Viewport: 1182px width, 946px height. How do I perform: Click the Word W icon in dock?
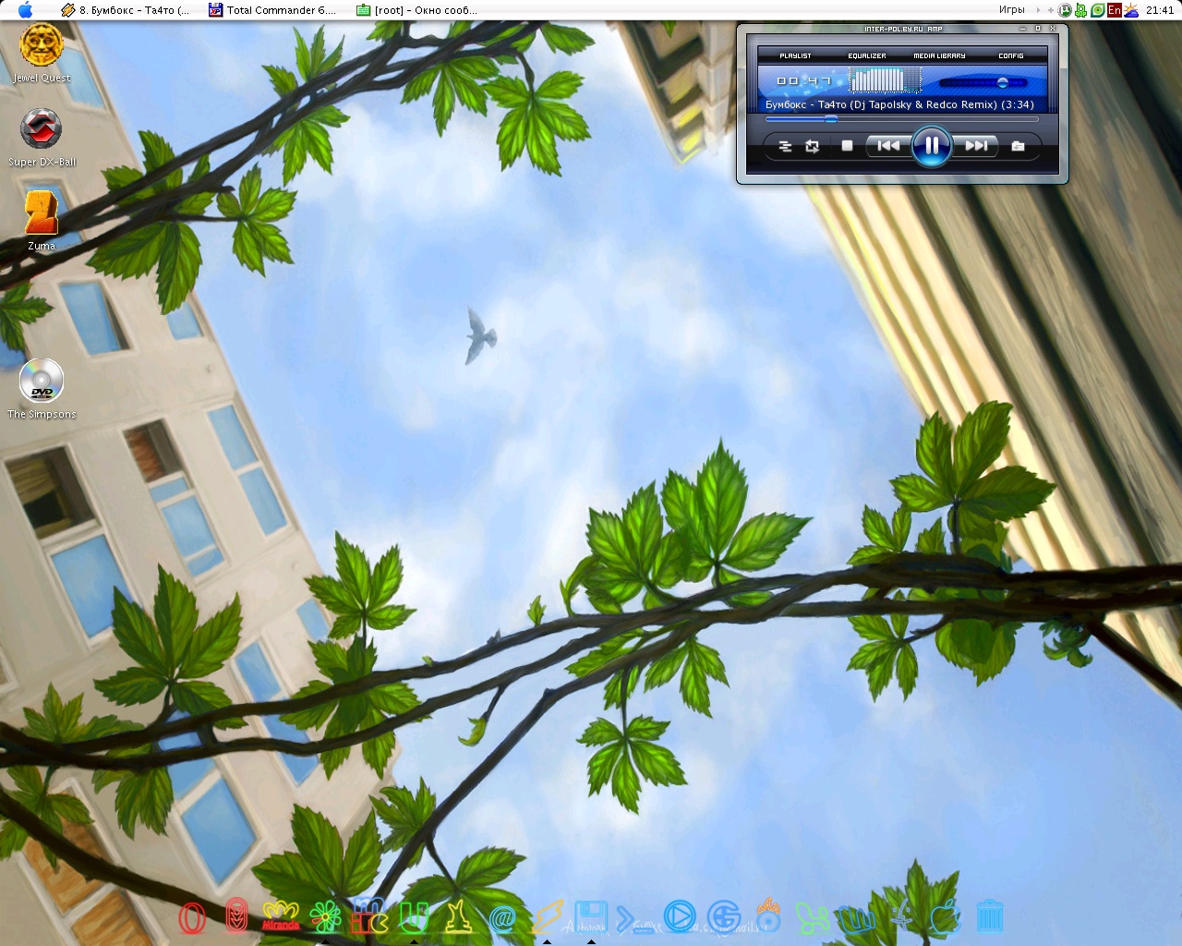coord(857,918)
